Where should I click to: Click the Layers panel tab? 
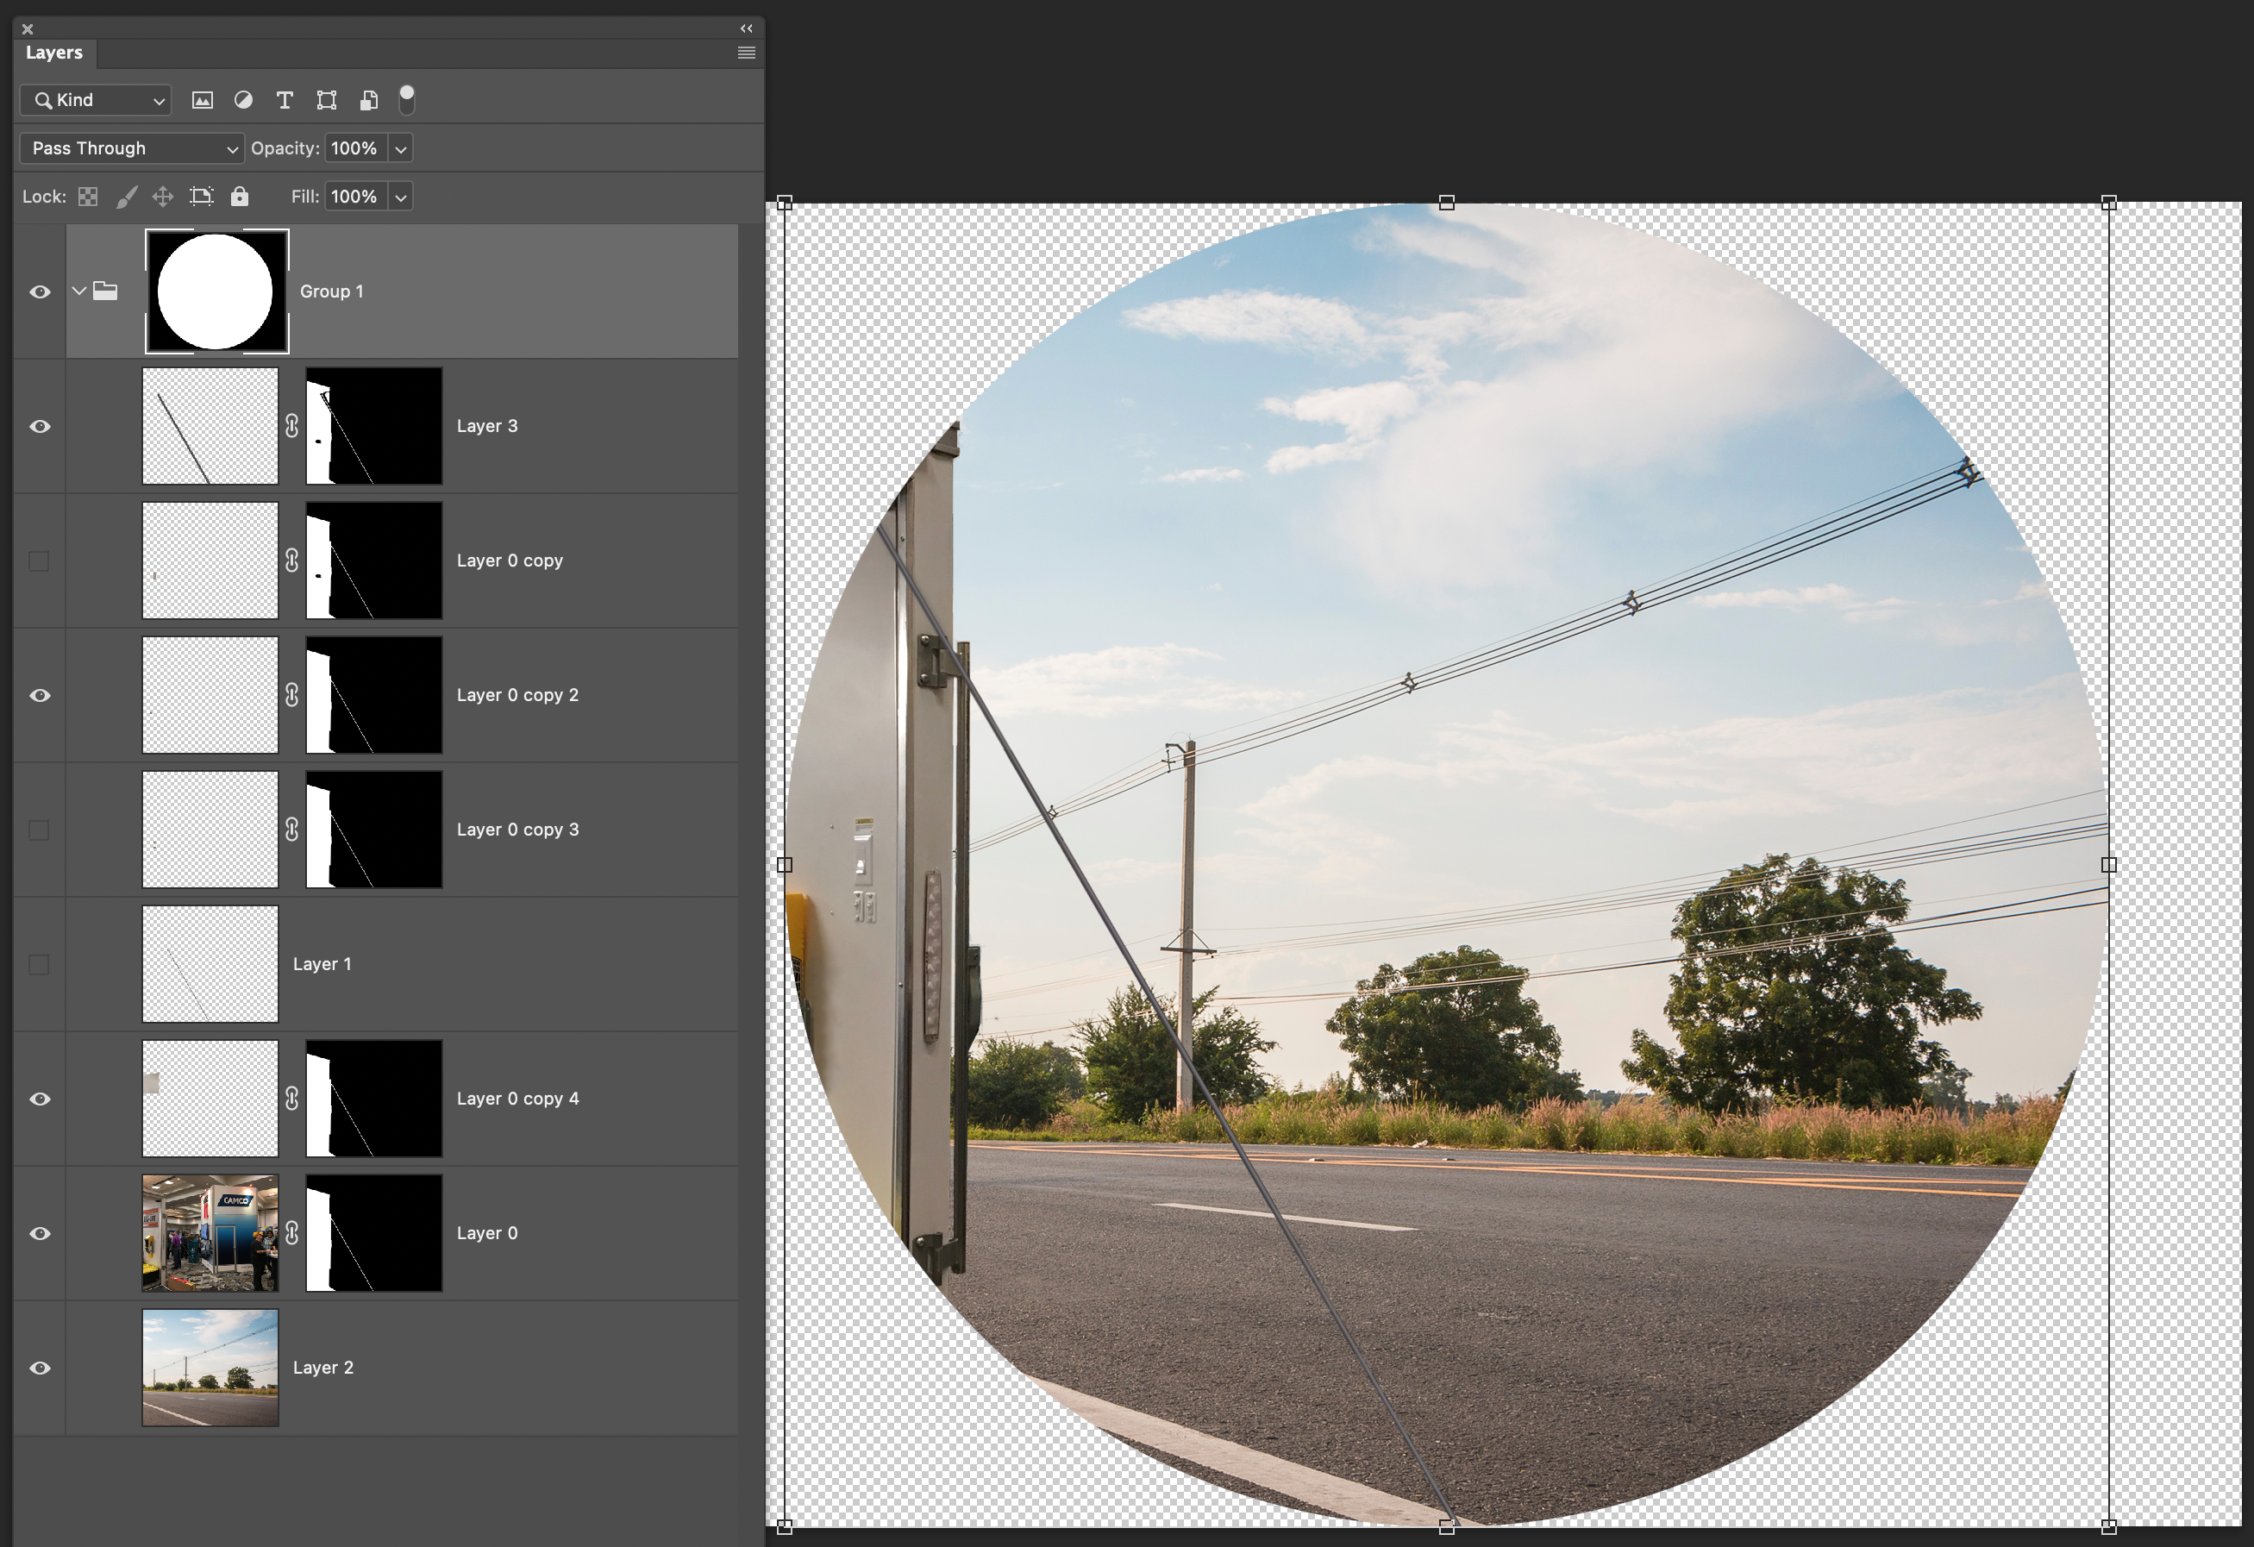(54, 53)
